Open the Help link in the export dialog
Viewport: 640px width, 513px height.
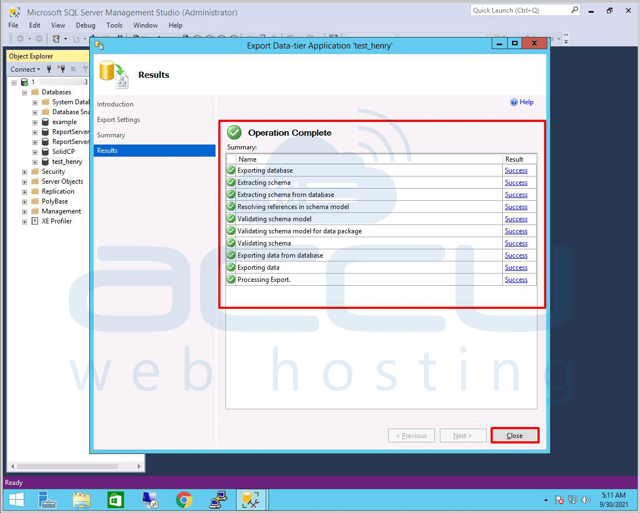pos(526,102)
